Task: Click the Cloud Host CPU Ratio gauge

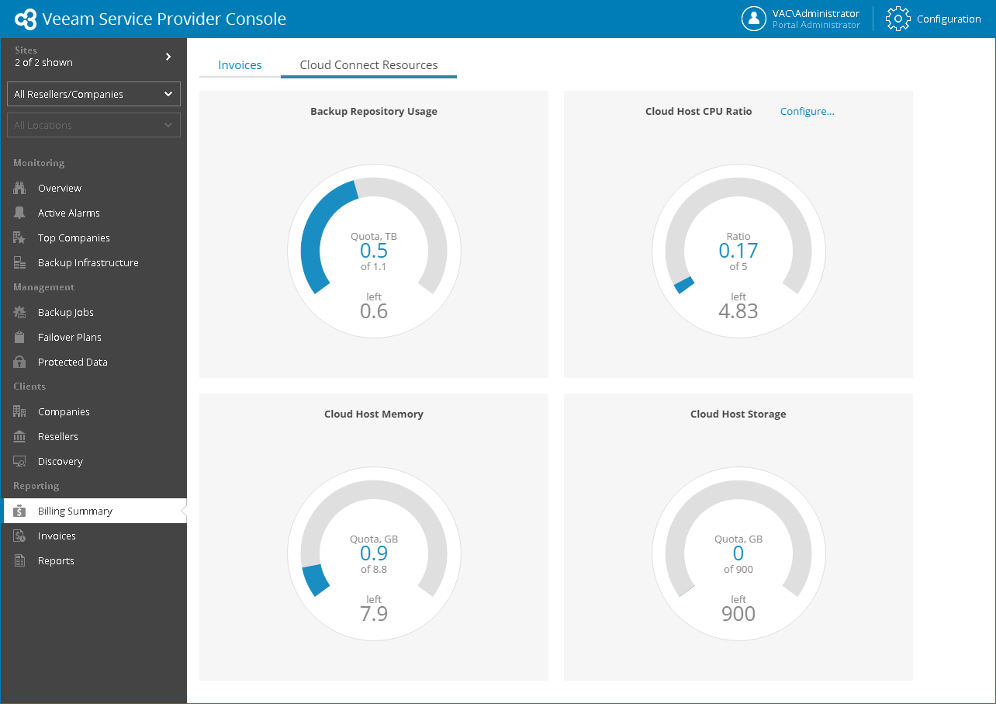Action: (738, 251)
